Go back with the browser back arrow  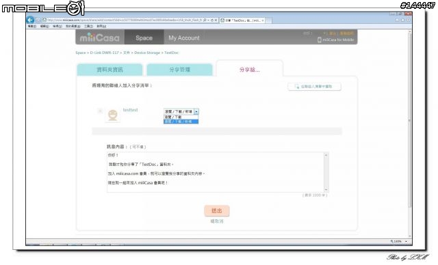(30, 20)
